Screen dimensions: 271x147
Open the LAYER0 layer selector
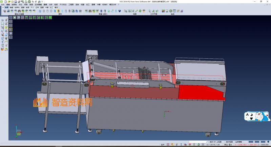coord(238,142)
